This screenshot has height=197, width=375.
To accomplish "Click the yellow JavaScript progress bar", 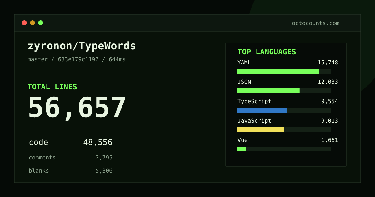I will 261,129.
